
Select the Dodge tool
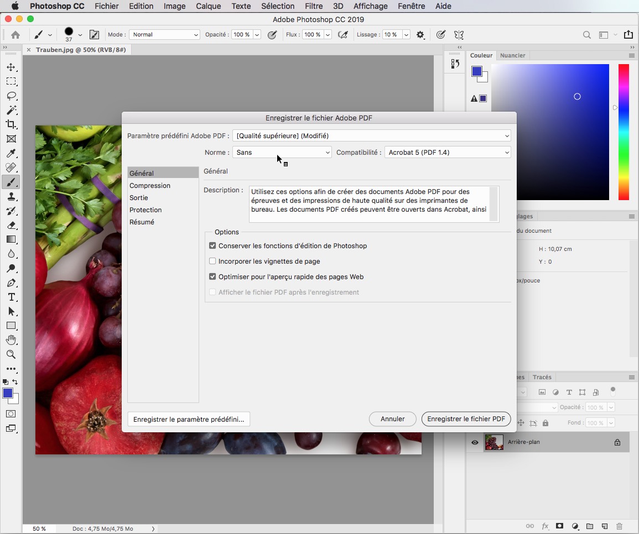11,269
